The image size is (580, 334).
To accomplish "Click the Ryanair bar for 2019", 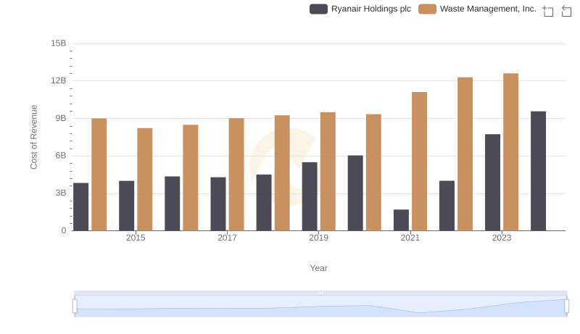I will (310, 196).
